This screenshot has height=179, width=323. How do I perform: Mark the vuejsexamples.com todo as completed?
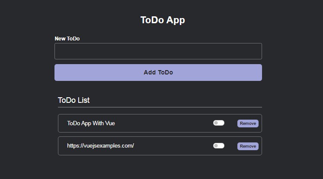(219, 146)
